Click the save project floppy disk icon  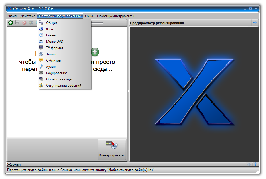(x=17, y=23)
